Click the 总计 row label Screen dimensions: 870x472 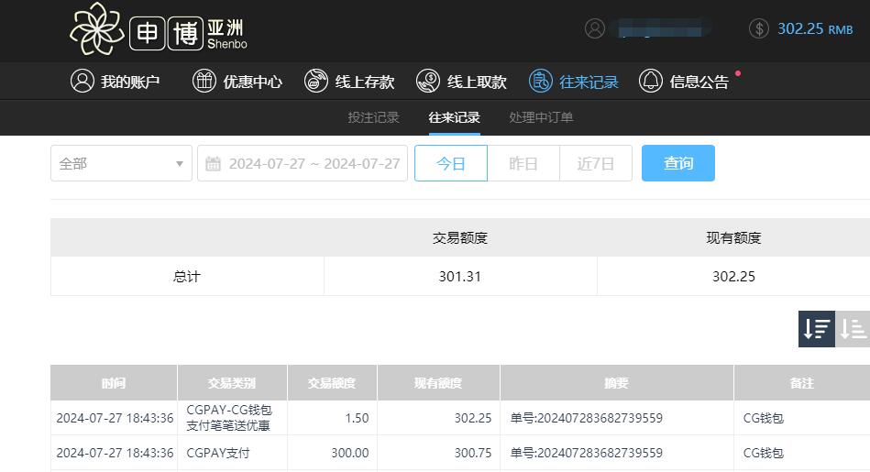(187, 276)
